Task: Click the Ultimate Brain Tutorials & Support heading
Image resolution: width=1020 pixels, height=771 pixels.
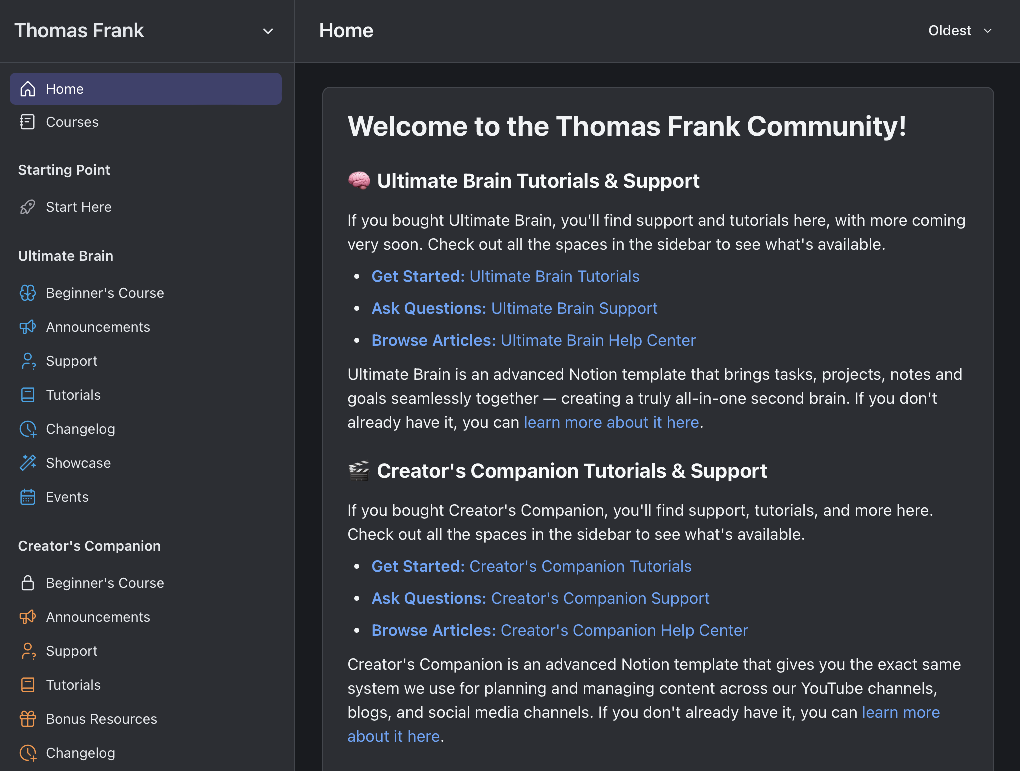Action: (538, 181)
